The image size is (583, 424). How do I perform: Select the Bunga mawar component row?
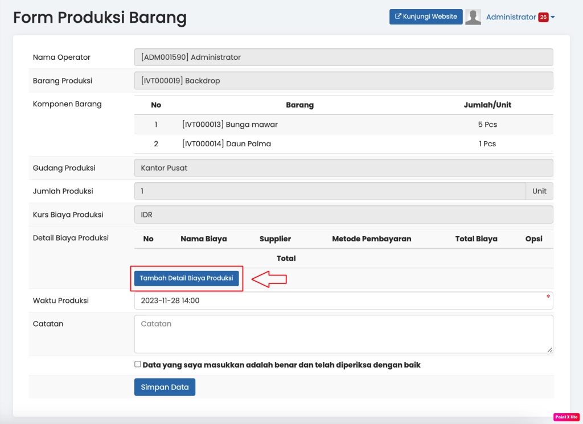click(x=343, y=124)
